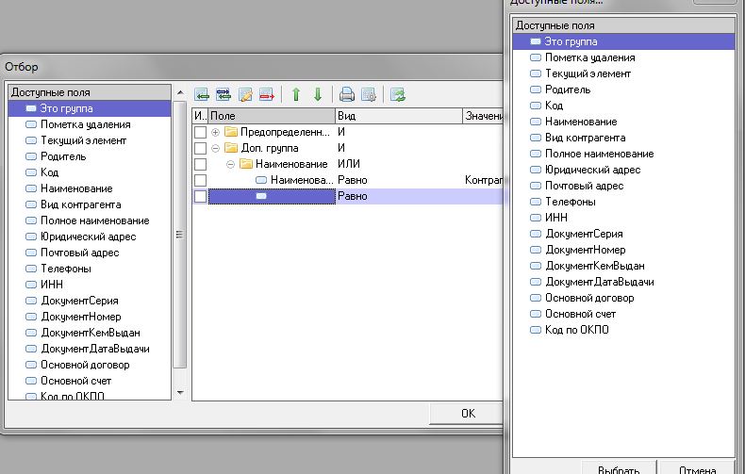Click the delete filter item icon
Screen dimensions: 745x474
click(267, 94)
